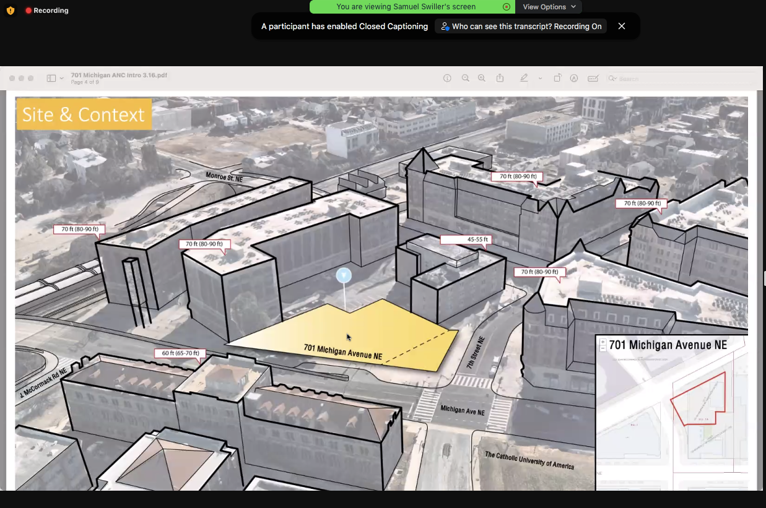
Task: Click the '701 Michigan ANC Intro 3.16.pdf' title
Action: [119, 75]
